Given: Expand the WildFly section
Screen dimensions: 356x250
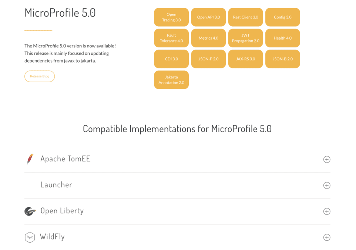Looking at the screenshot, I should (327, 237).
